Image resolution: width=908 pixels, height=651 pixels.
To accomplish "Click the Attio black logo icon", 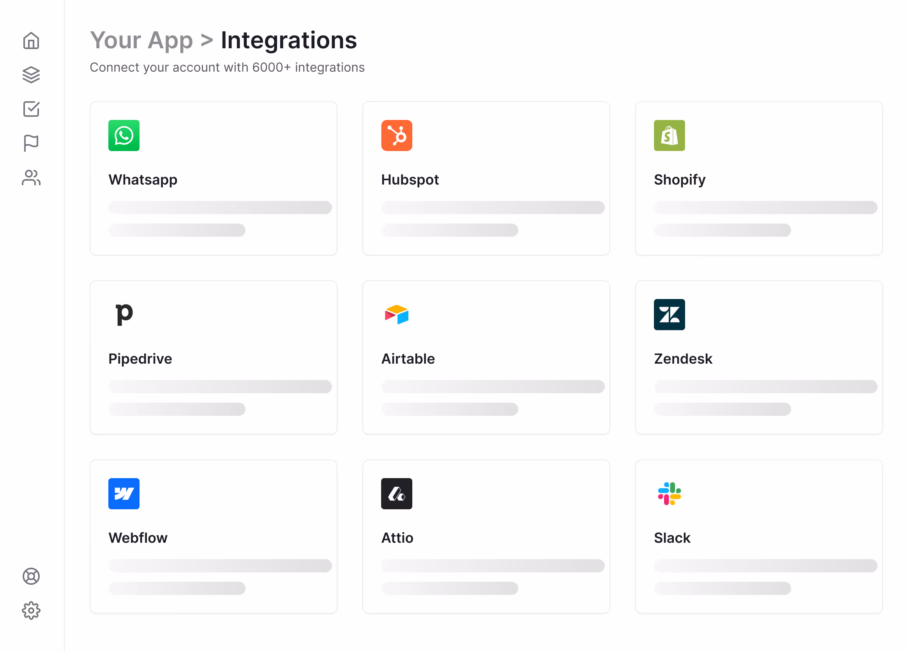I will (x=396, y=494).
